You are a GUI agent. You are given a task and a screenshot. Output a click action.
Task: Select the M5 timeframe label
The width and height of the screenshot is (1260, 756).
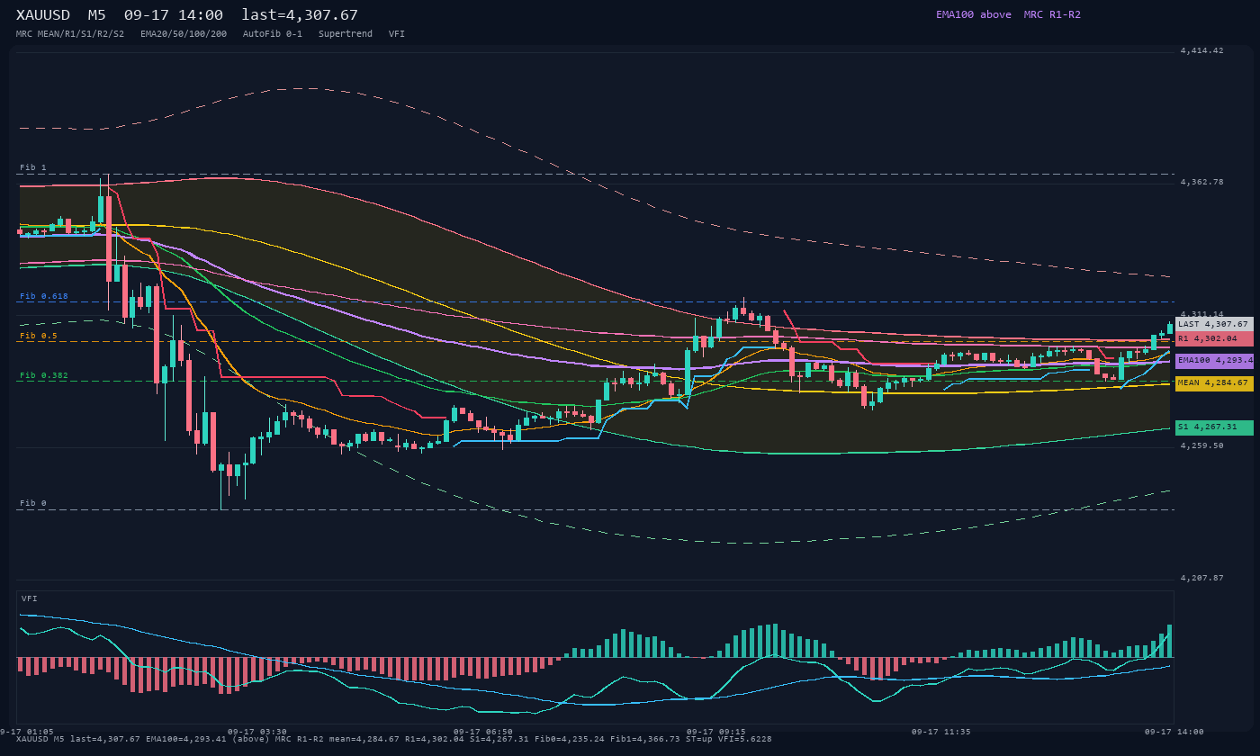click(96, 15)
